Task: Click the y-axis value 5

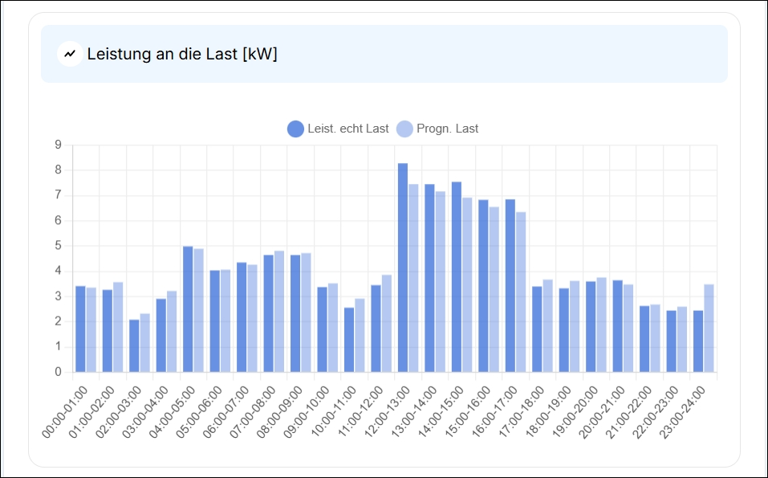Action: tap(59, 246)
